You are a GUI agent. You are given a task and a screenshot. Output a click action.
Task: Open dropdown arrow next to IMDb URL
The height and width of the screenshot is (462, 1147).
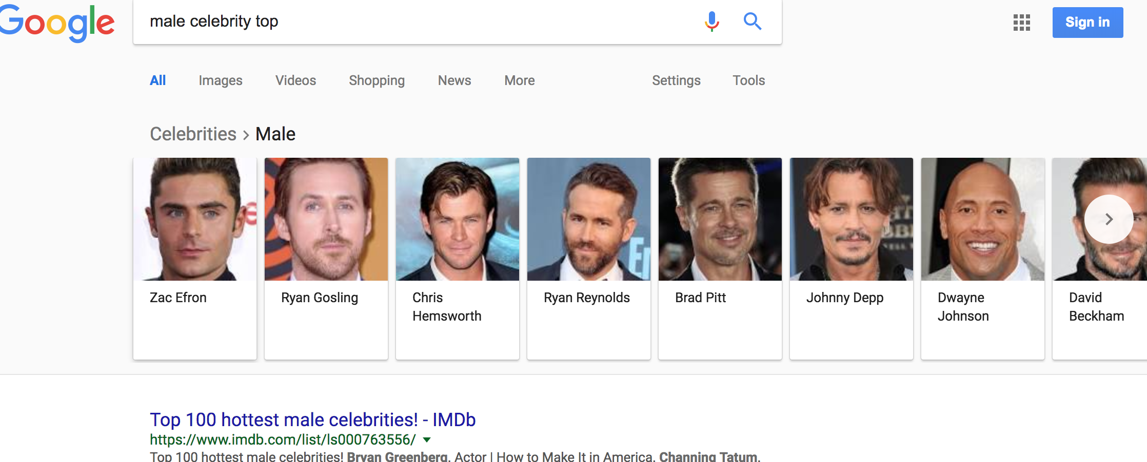pos(427,439)
